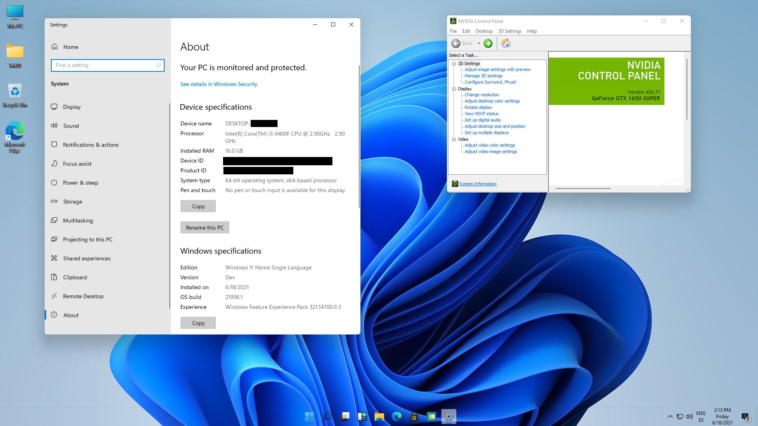Click the green Forward arrow button
The width and height of the screenshot is (758, 426).
[488, 43]
